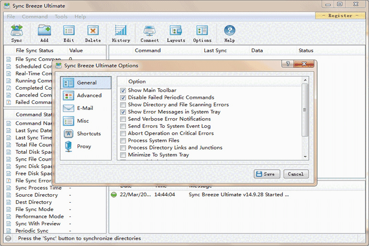The width and height of the screenshot is (369, 246).
Task: Select the Misc options category icon
Action: coord(68,121)
